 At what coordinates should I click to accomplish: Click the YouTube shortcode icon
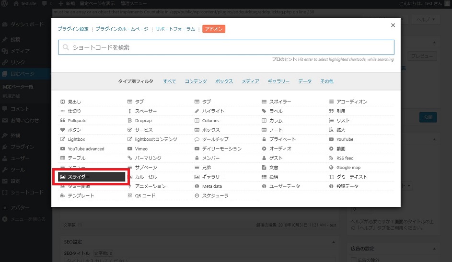pyautogui.click(x=331, y=139)
